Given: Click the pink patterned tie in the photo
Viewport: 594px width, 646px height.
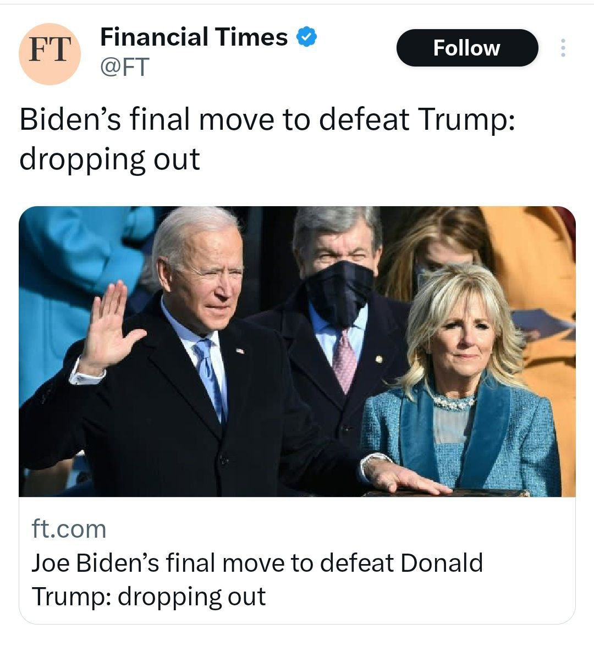Looking at the screenshot, I should coord(345,360).
